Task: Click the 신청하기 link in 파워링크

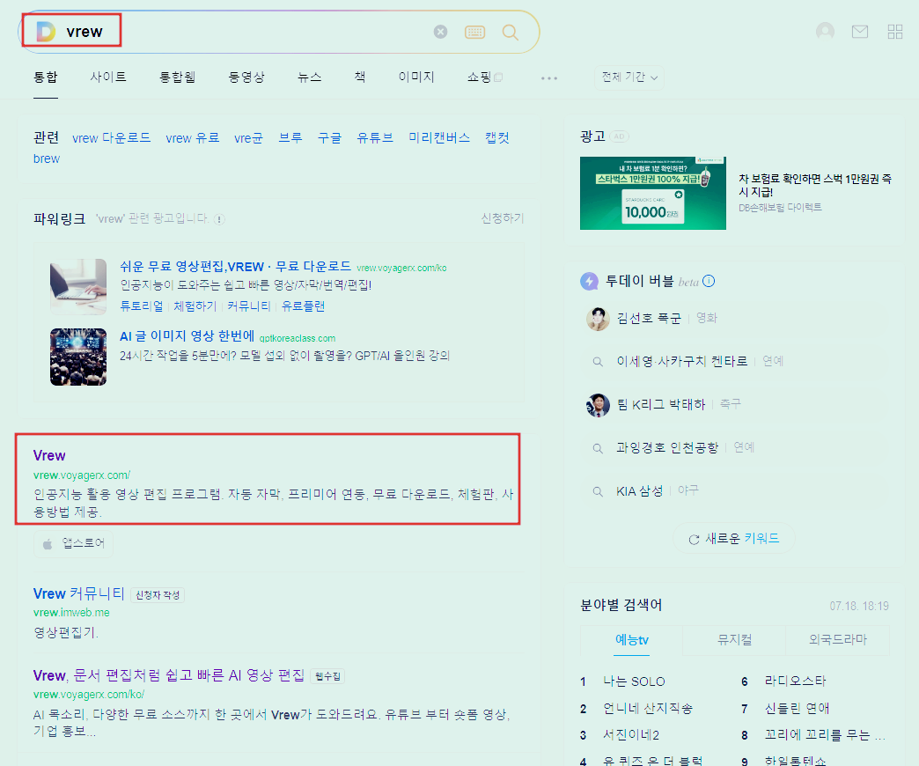Action: click(x=503, y=218)
